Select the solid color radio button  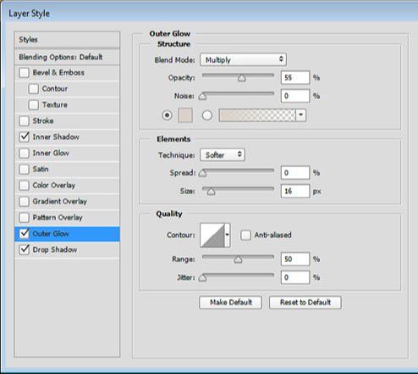pyautogui.click(x=167, y=115)
